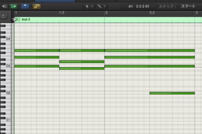Select the Inst 2 region header
202x134 pixels.
click(x=108, y=20)
